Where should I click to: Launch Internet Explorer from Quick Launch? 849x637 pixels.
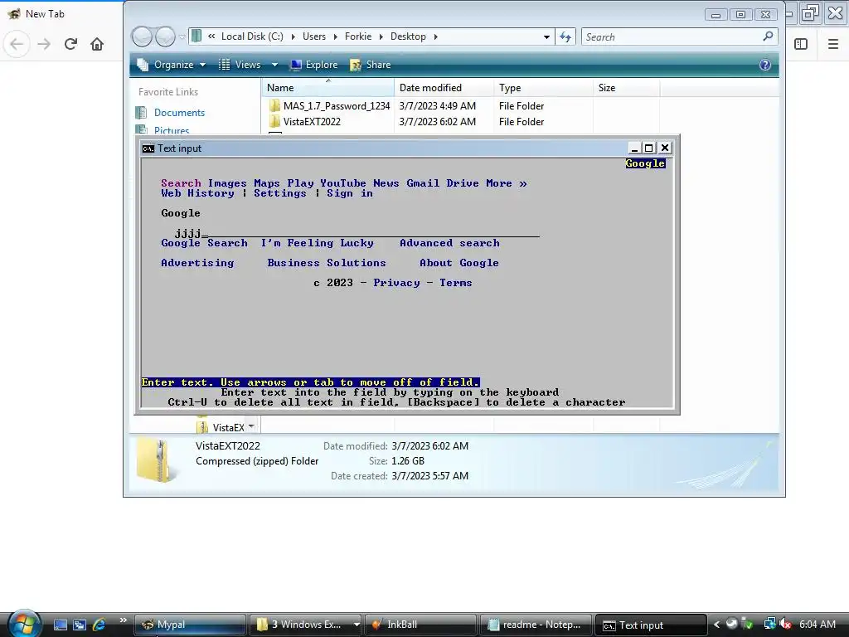pos(99,625)
